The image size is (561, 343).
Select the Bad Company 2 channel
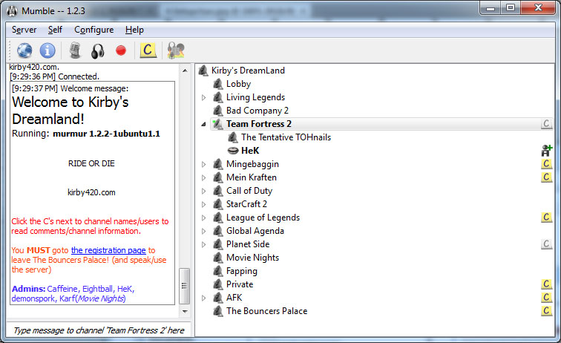[257, 111]
